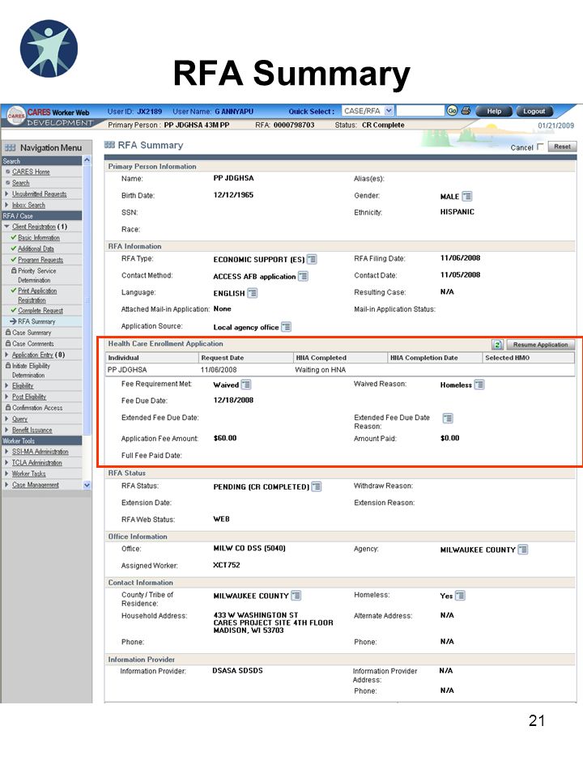The height and width of the screenshot is (777, 583).
Task: Select RFA Summary in navigation menu
Action: click(36, 321)
